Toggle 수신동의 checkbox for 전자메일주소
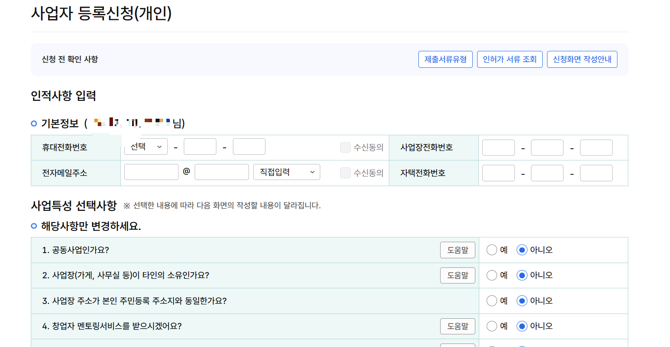The width and height of the screenshot is (670, 347). [345, 173]
